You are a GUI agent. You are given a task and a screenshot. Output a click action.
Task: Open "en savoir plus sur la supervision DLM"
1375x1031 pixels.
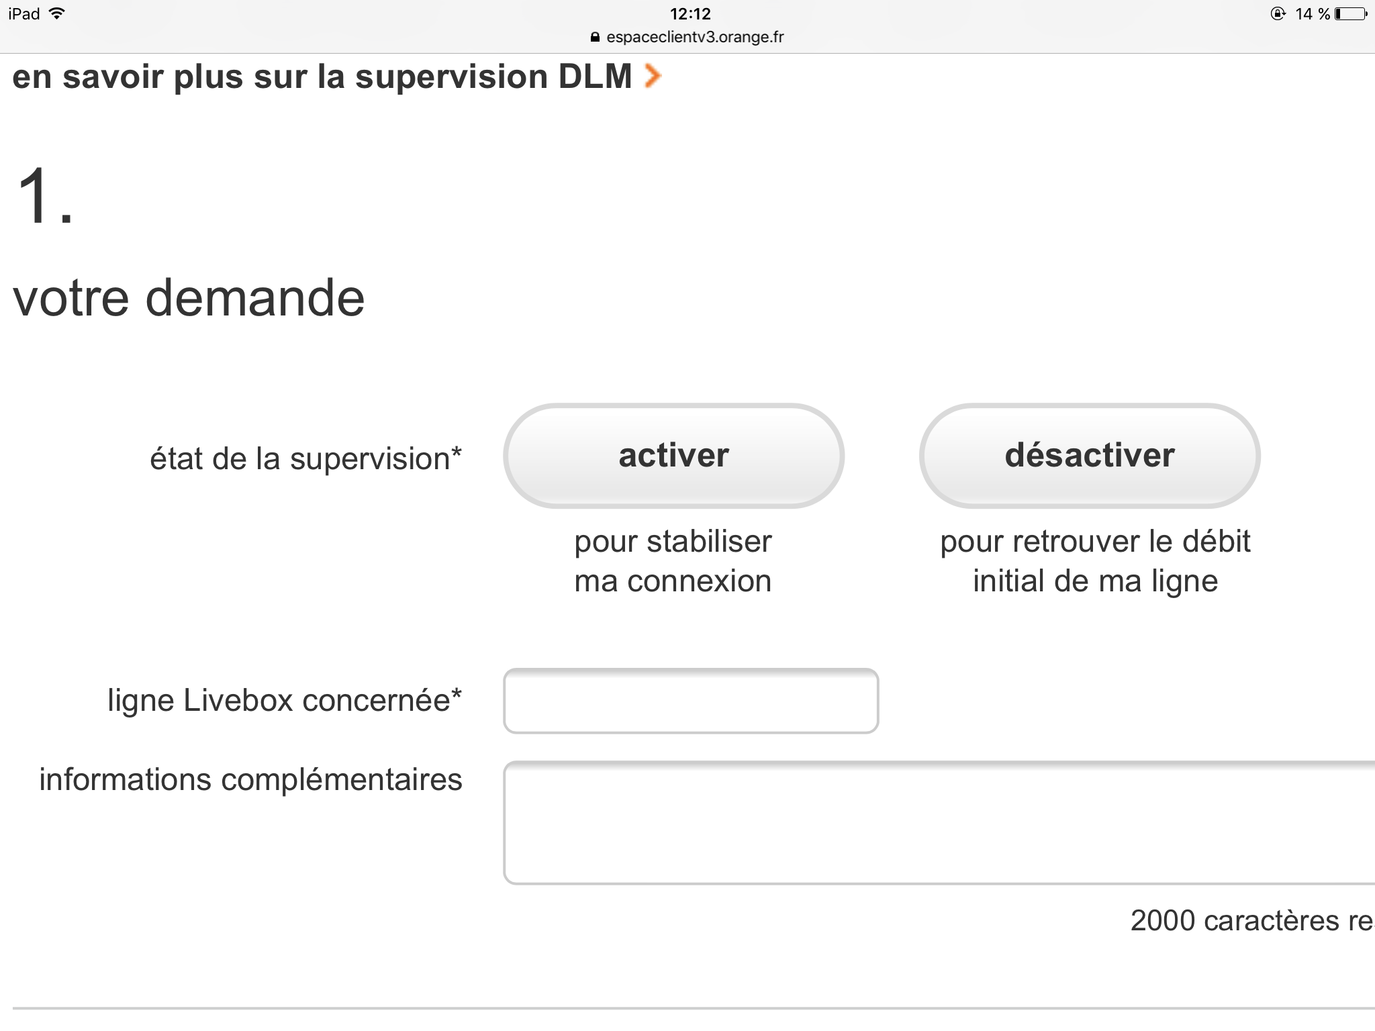[x=322, y=77]
